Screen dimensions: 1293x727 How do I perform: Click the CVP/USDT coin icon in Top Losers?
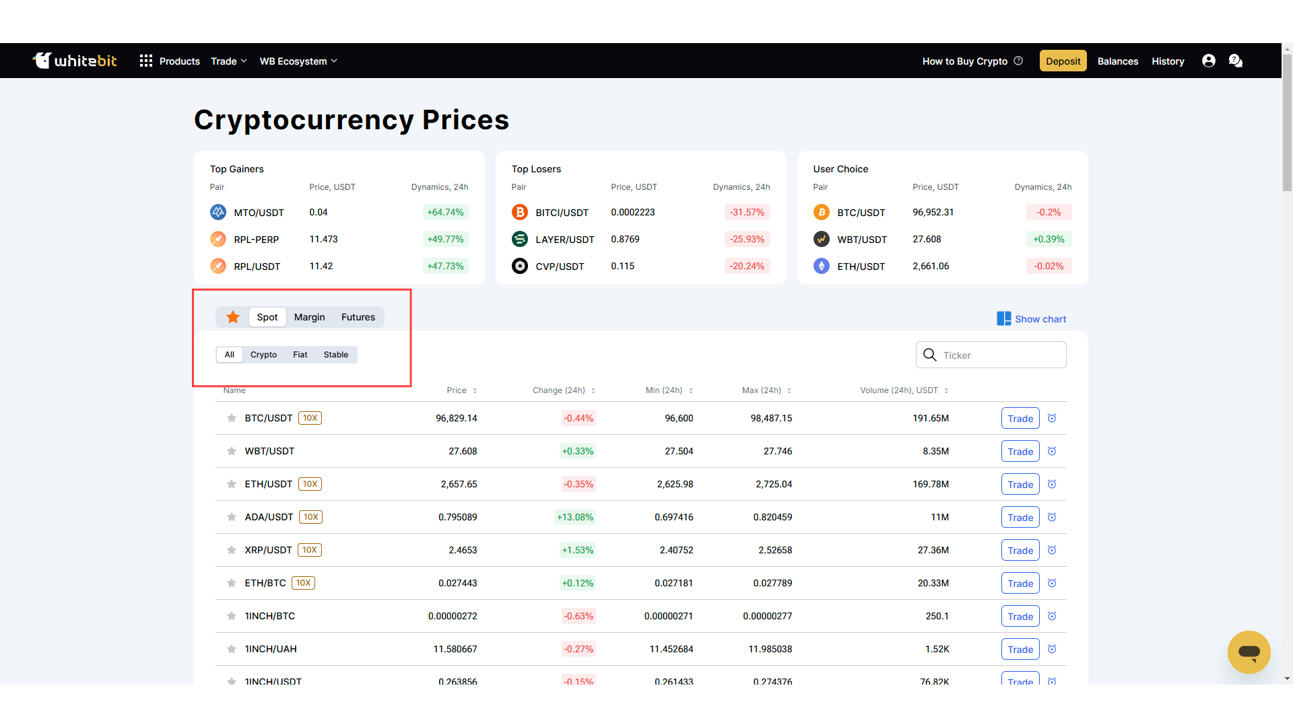click(x=520, y=266)
